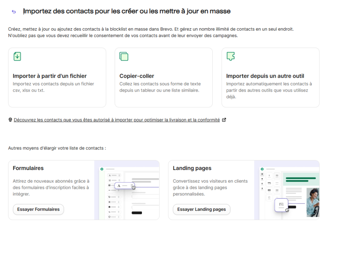Click the puzzle piece integration icon
357x254 pixels.
[x=230, y=56]
